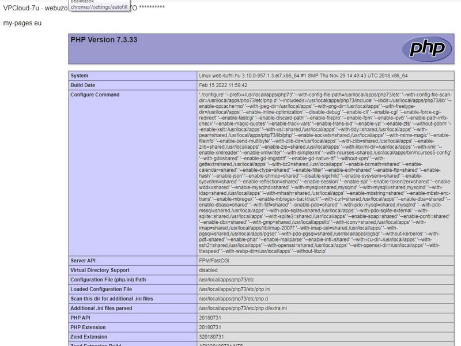Click the PHP Extension value 20180731
The image size is (461, 346).
point(210,327)
